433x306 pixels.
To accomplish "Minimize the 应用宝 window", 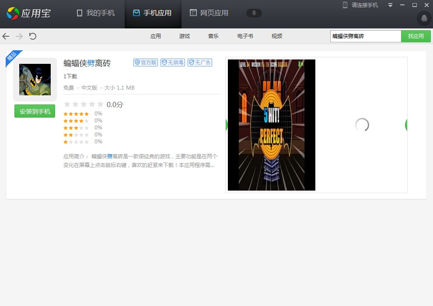I will pyautogui.click(x=402, y=5).
